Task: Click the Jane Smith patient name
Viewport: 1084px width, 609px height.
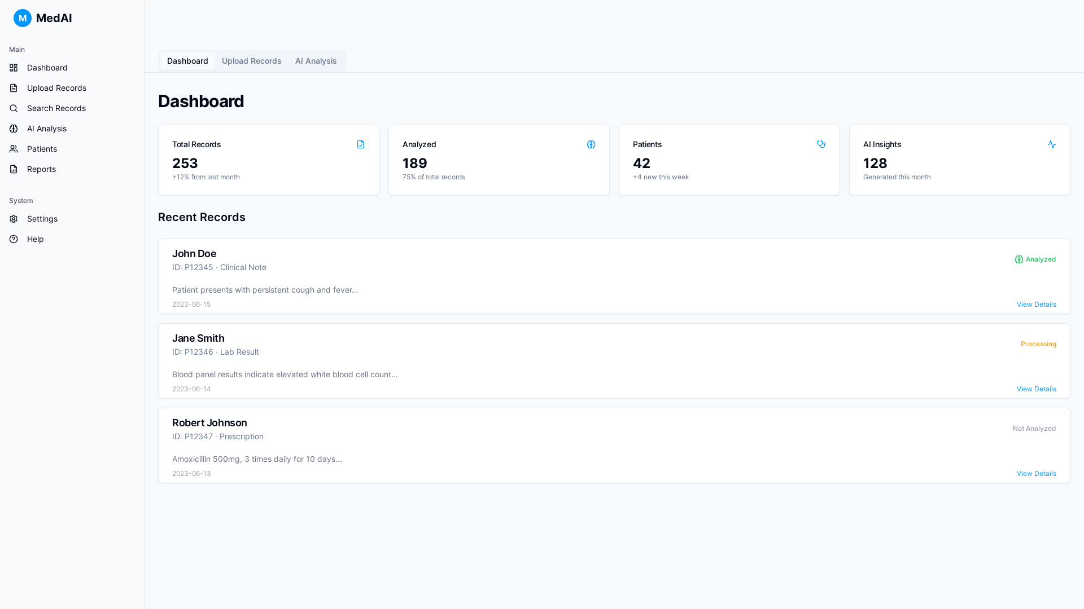Action: 198,338
